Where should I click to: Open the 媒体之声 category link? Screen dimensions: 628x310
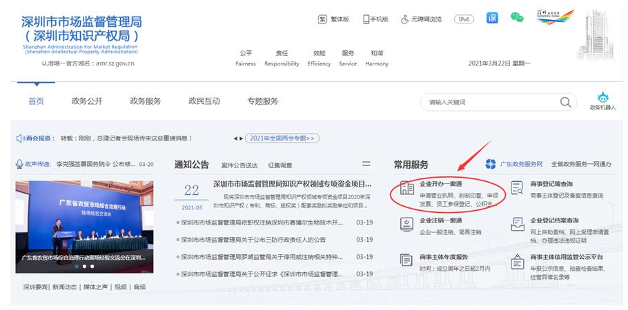(x=95, y=287)
